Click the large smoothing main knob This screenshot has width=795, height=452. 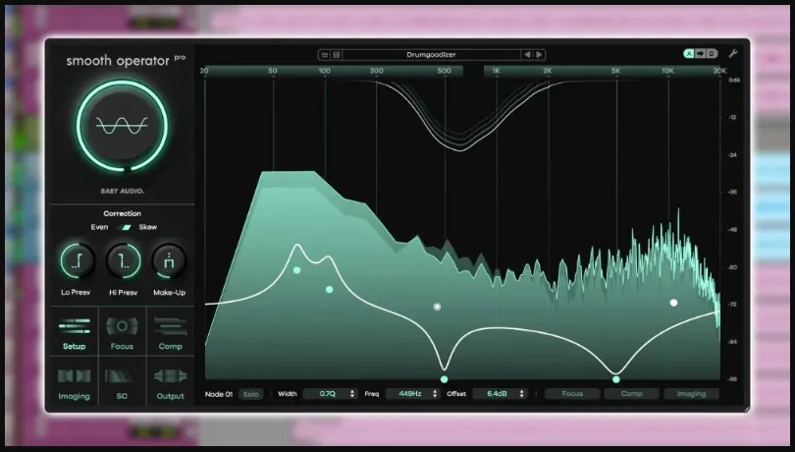tap(122, 125)
